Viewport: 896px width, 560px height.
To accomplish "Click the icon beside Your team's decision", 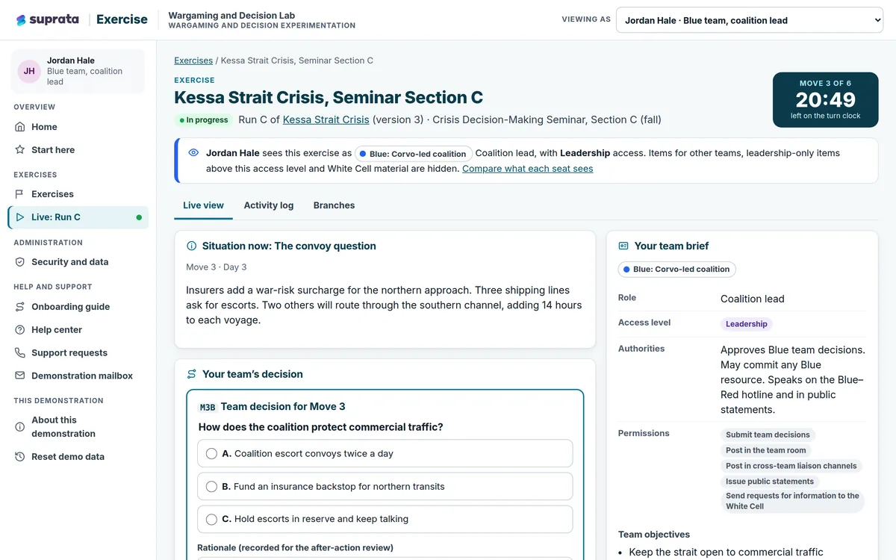I will click(192, 374).
